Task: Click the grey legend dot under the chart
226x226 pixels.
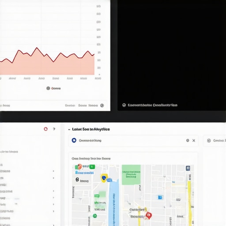Action: pyautogui.click(x=48, y=88)
